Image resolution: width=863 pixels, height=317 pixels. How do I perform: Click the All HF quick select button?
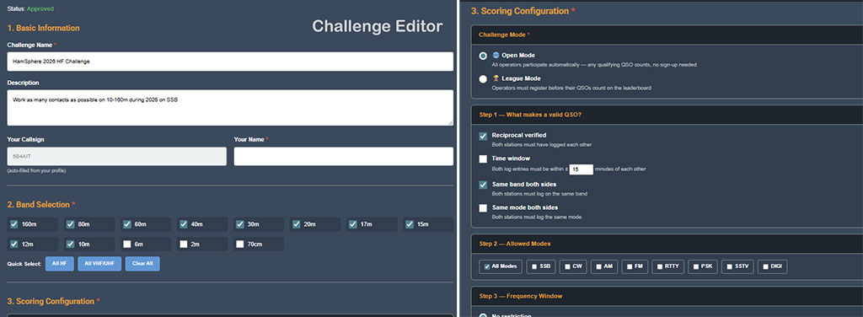(x=60, y=264)
